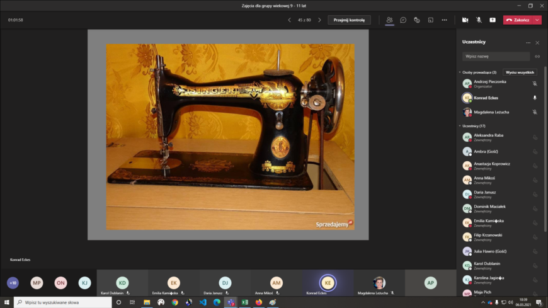
Task: Click the Wycisz wszystkich button
Action: pyautogui.click(x=520, y=72)
